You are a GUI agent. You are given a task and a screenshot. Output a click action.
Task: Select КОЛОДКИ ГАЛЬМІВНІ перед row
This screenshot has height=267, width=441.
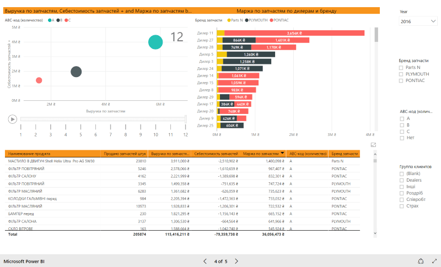tap(182, 199)
